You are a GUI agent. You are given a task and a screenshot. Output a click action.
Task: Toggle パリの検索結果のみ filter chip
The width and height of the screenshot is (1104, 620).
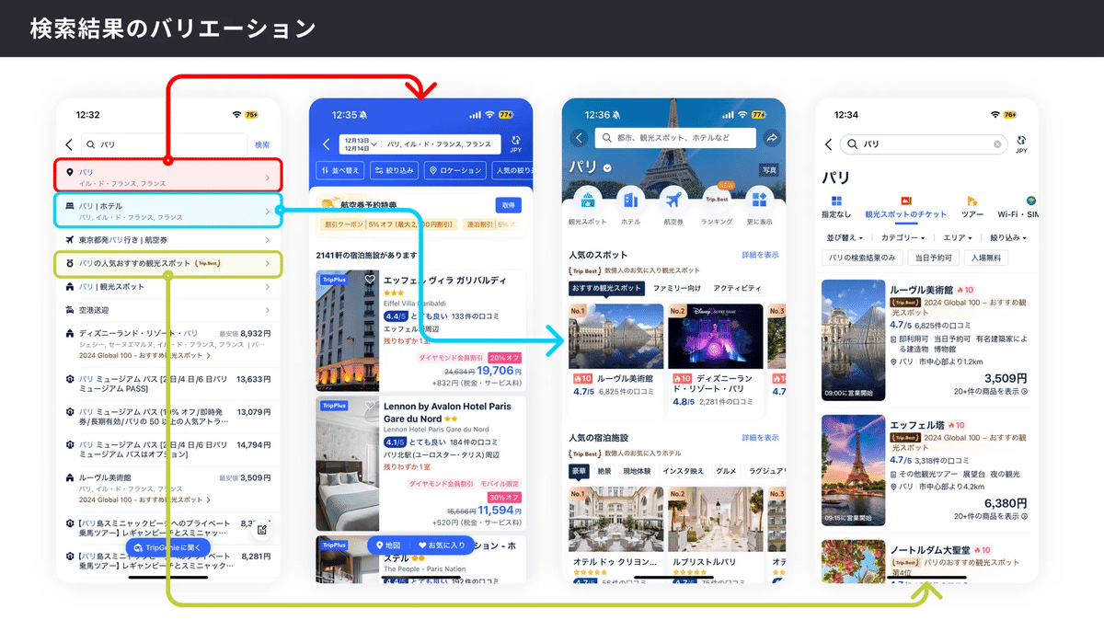[x=862, y=258]
